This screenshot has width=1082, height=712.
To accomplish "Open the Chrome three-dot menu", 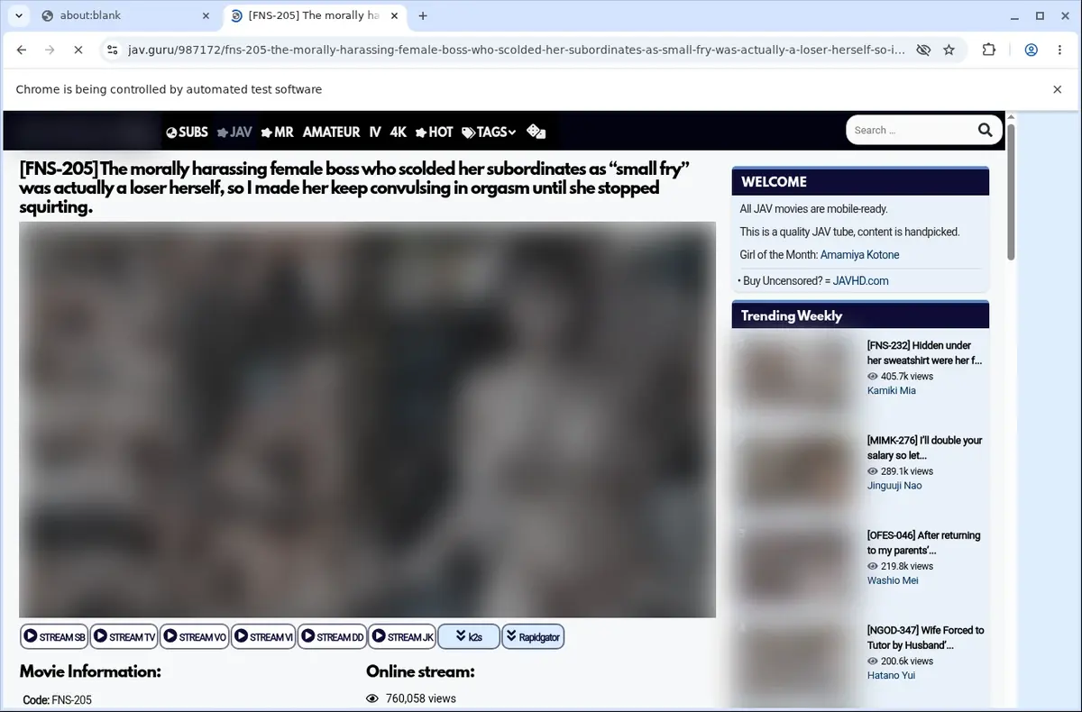I will click(x=1060, y=50).
